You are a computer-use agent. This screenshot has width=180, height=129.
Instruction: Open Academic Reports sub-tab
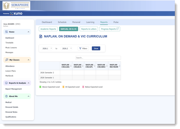tap(48, 29)
